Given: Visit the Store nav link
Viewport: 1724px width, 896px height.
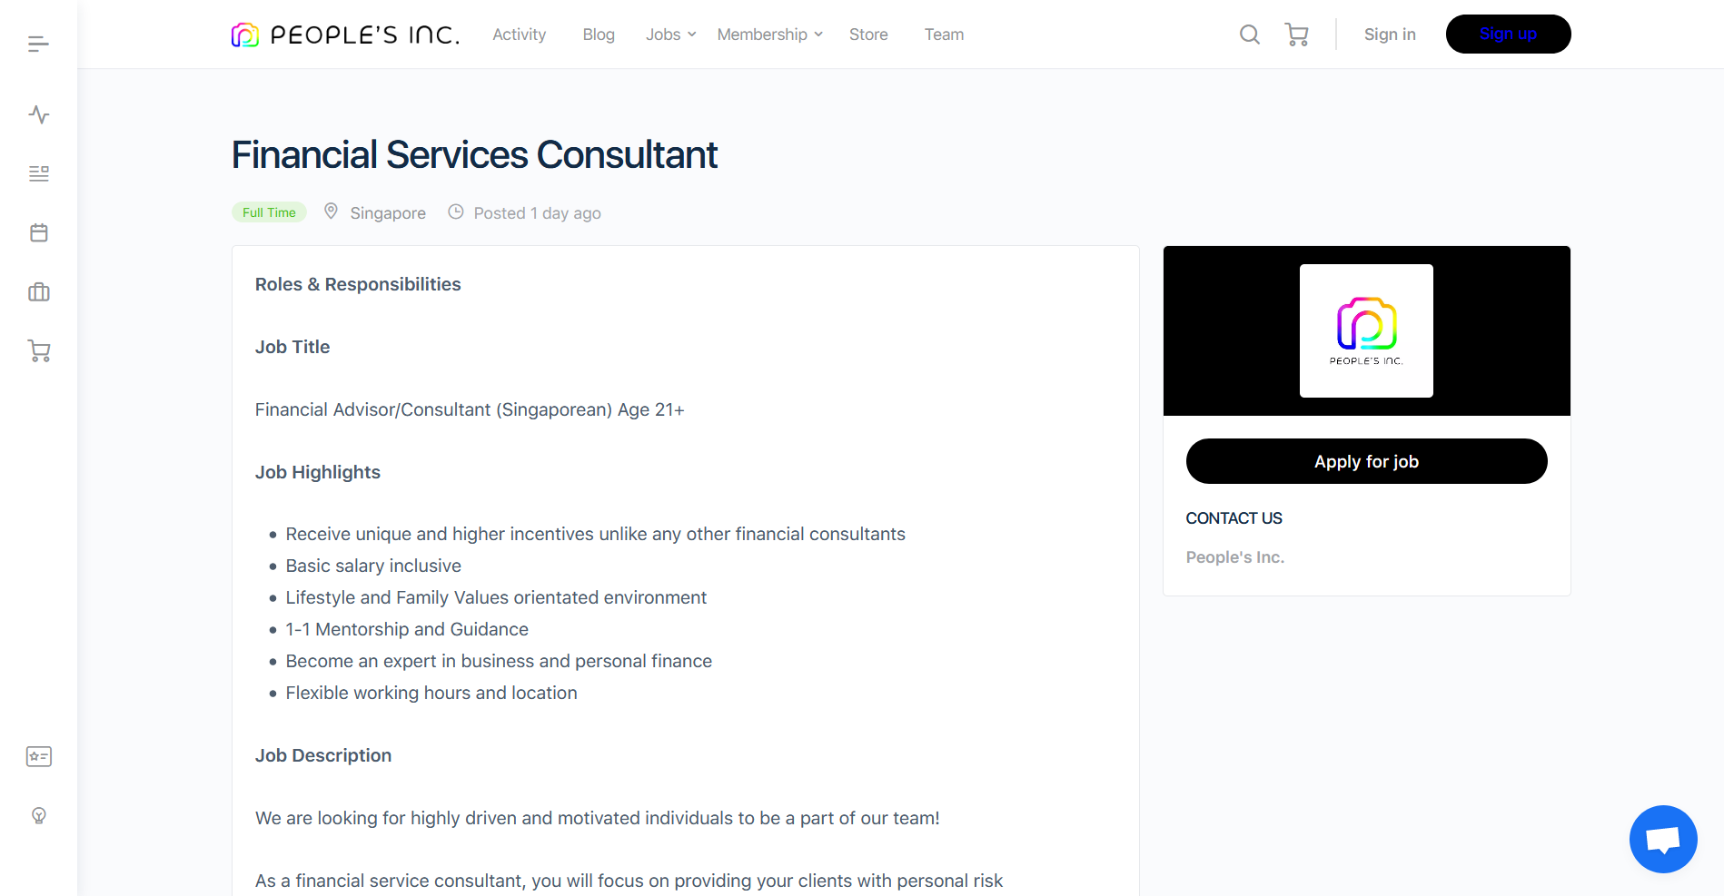Looking at the screenshot, I should 868,34.
